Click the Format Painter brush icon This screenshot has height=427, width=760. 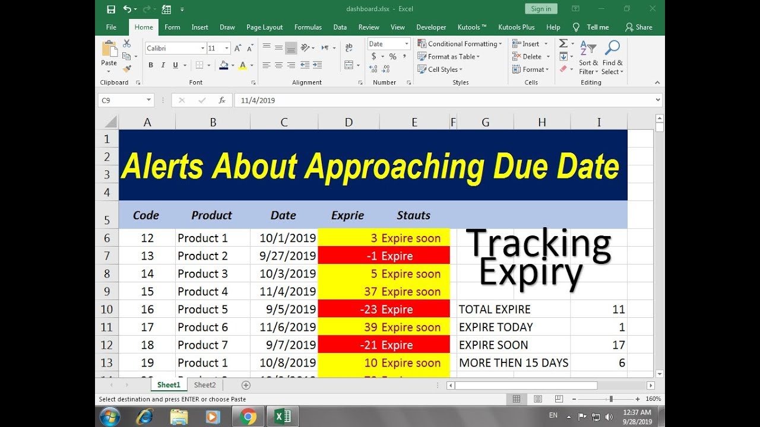pyautogui.click(x=126, y=69)
